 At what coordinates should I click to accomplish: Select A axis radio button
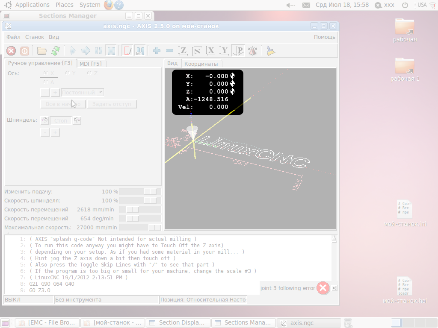coord(49,82)
